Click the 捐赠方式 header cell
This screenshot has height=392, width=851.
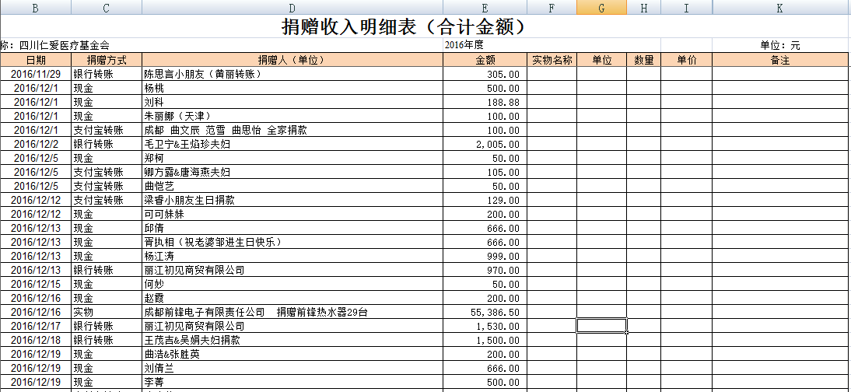(x=106, y=60)
